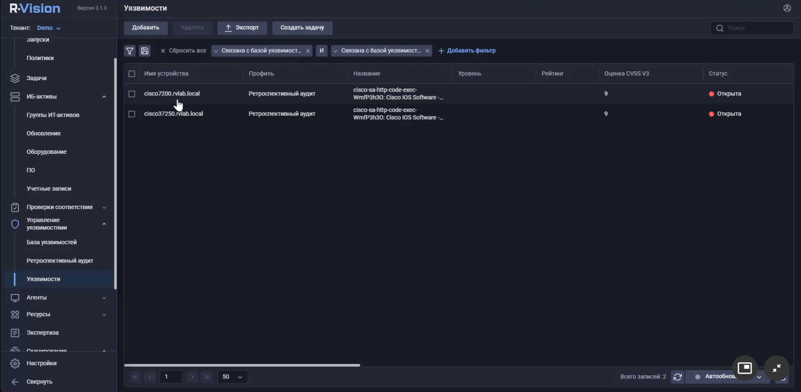The width and height of the screenshot is (801, 392).
Task: Click the Создать задачу button
Action: pyautogui.click(x=302, y=28)
